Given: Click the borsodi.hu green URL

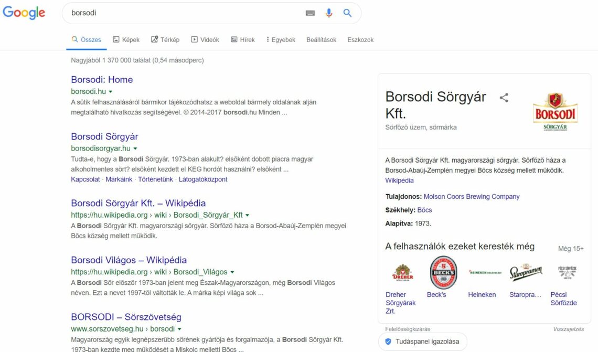Looking at the screenshot, I should (89, 91).
